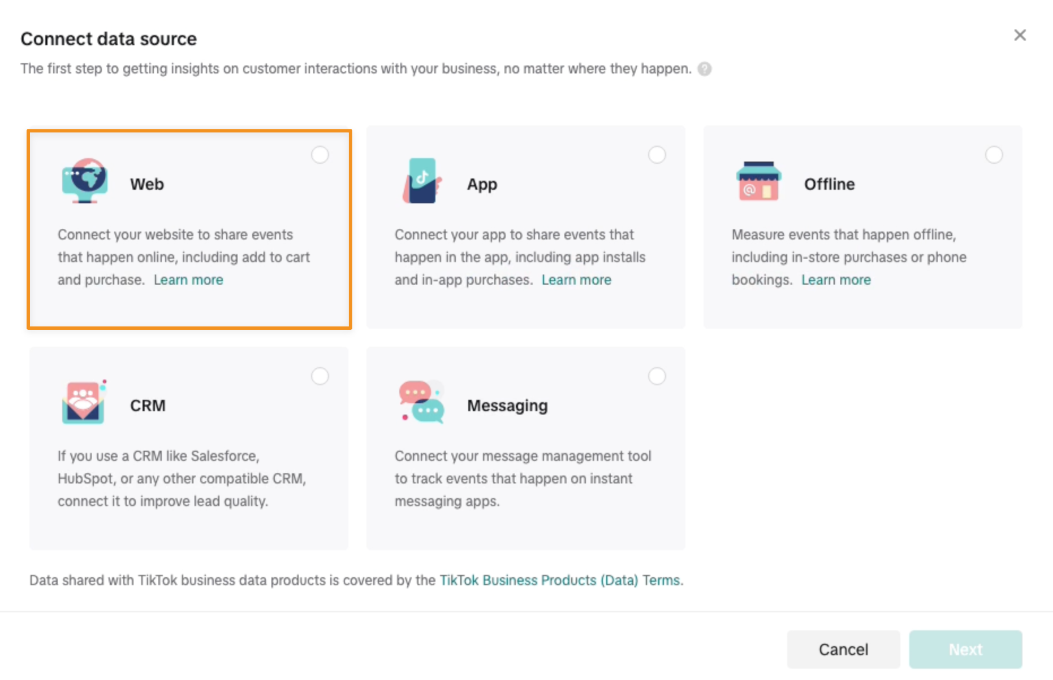The height and width of the screenshot is (680, 1053).
Task: Select the Messaging radio button
Action: tap(657, 376)
